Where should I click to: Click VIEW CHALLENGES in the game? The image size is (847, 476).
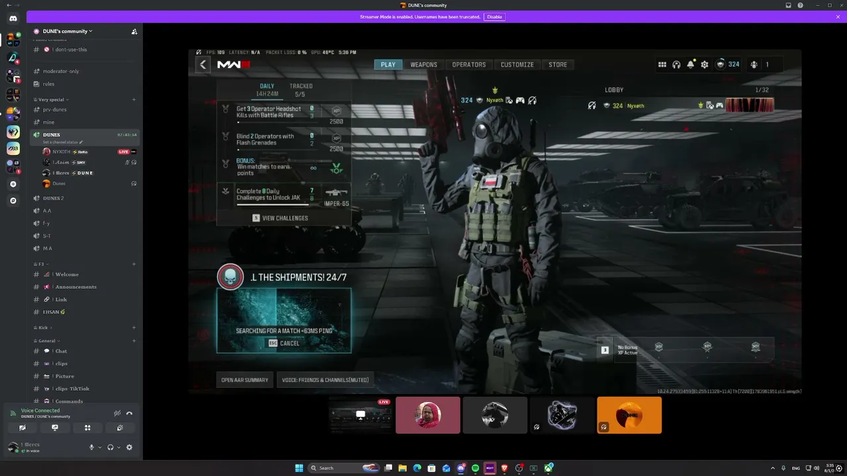click(x=280, y=218)
